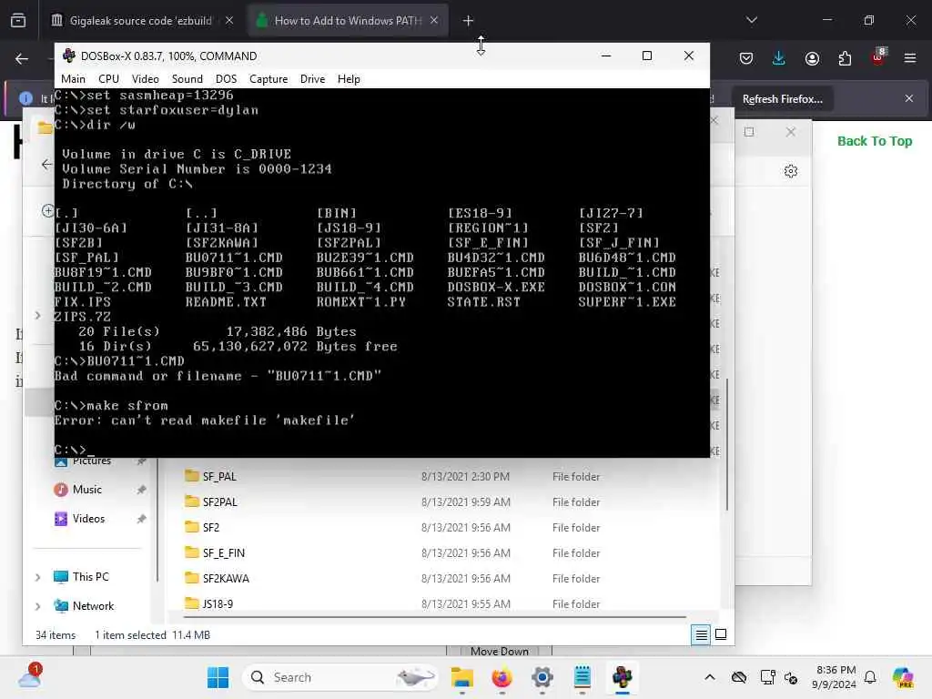Open the settings gear in background window
Screen dimensions: 932x699
tap(791, 171)
